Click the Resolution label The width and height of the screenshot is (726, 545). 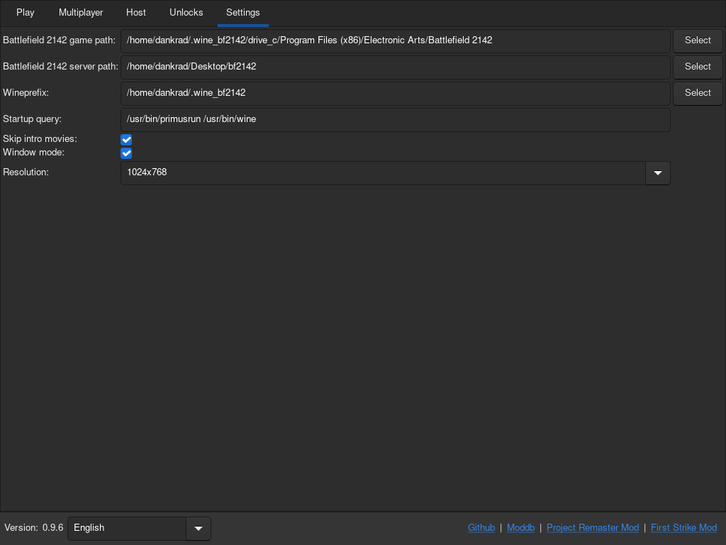(26, 172)
